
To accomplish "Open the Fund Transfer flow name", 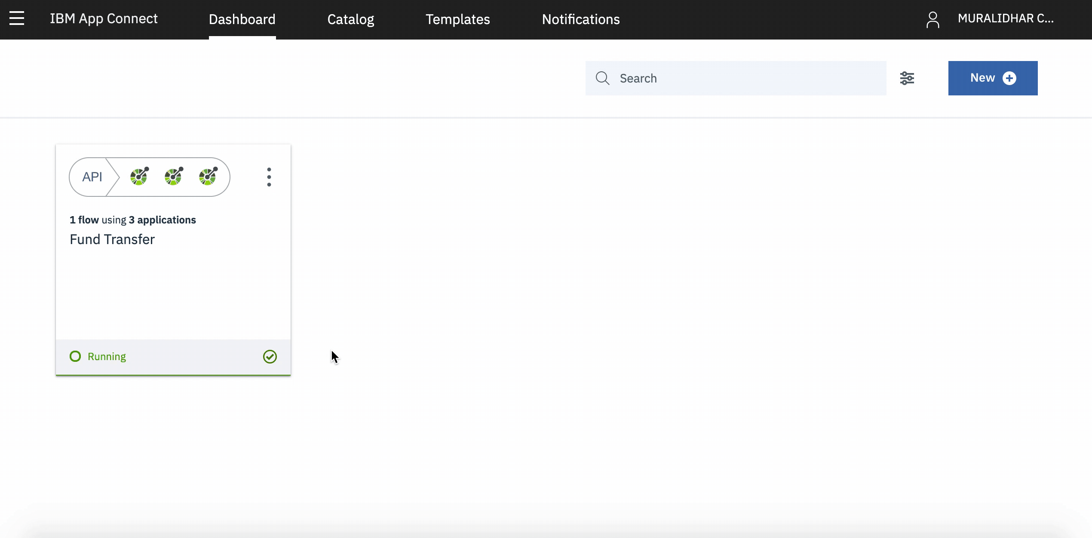I will (112, 239).
